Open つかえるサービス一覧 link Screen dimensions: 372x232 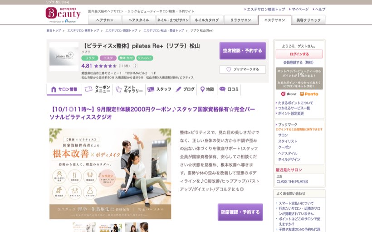[x=294, y=108]
